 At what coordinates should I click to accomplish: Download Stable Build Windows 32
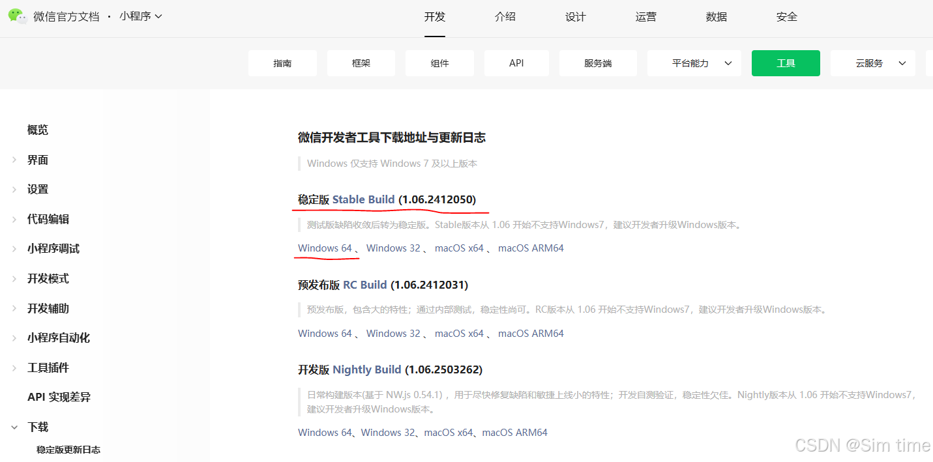pyautogui.click(x=393, y=248)
